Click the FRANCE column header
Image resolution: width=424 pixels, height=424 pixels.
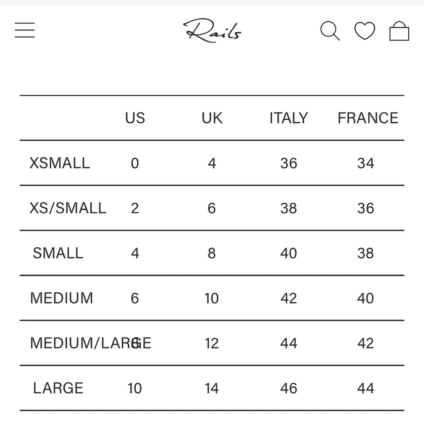[x=368, y=118]
